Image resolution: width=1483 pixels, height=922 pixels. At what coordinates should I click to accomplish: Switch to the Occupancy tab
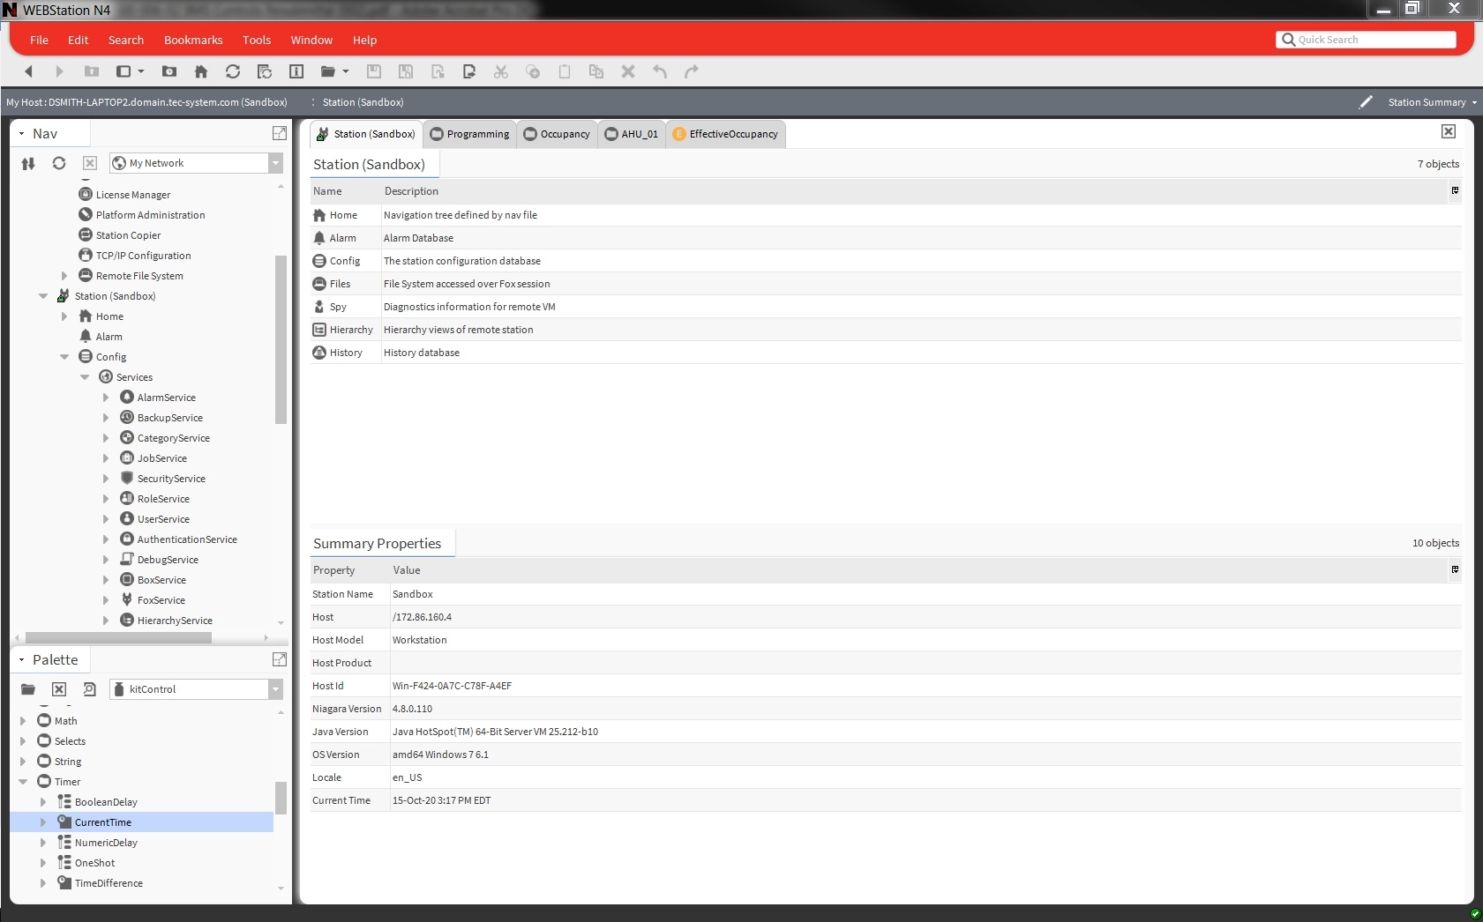[x=557, y=134]
